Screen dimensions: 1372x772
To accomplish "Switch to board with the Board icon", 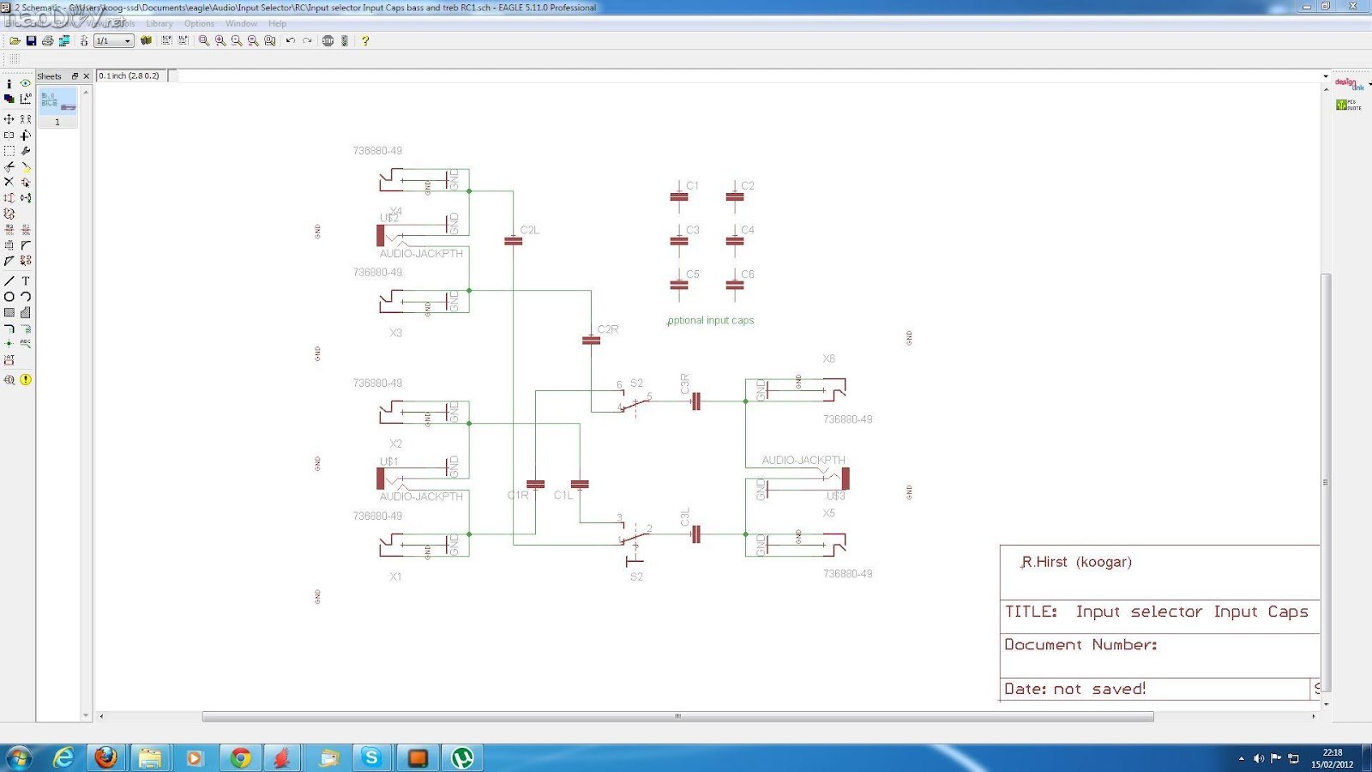I will [64, 41].
